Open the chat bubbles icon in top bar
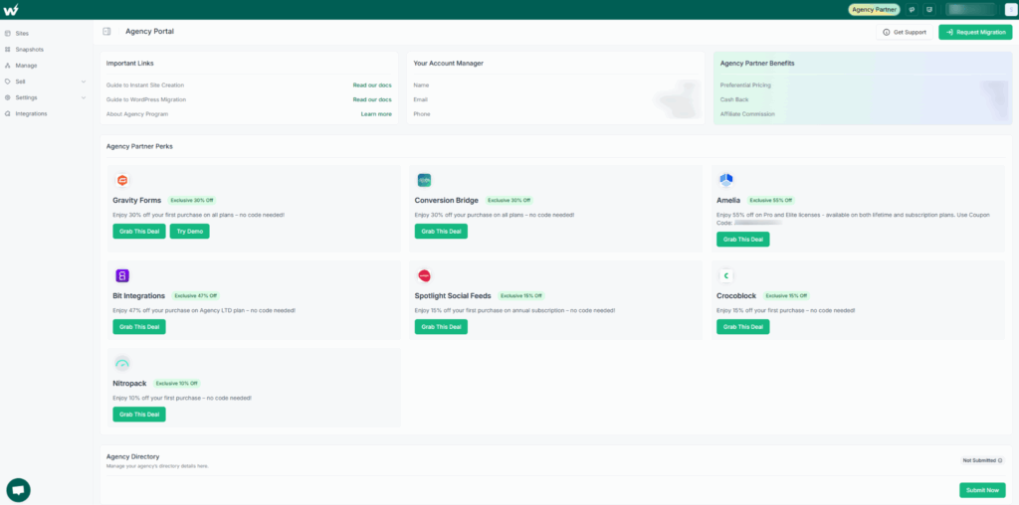 (912, 10)
